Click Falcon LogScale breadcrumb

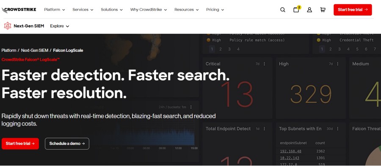[x=68, y=50]
